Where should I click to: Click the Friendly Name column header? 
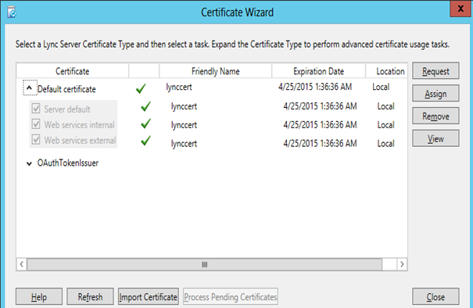point(215,71)
